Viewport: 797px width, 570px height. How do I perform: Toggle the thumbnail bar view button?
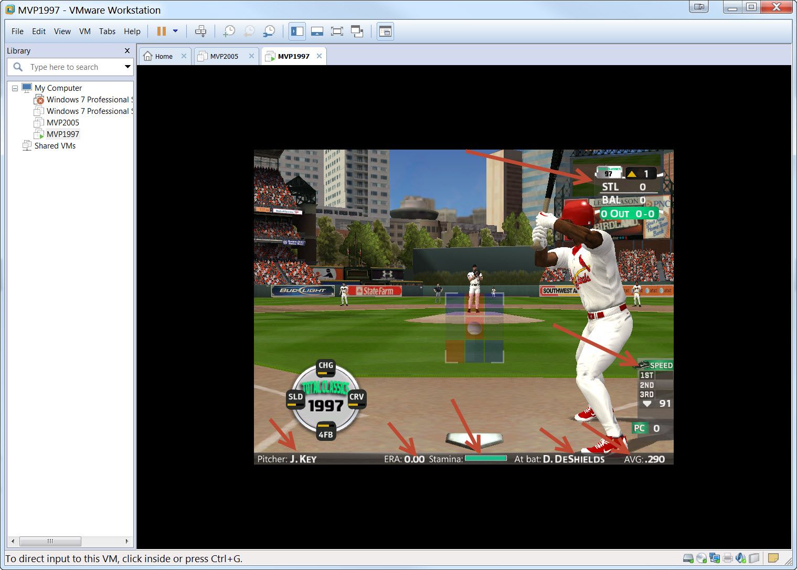(317, 31)
